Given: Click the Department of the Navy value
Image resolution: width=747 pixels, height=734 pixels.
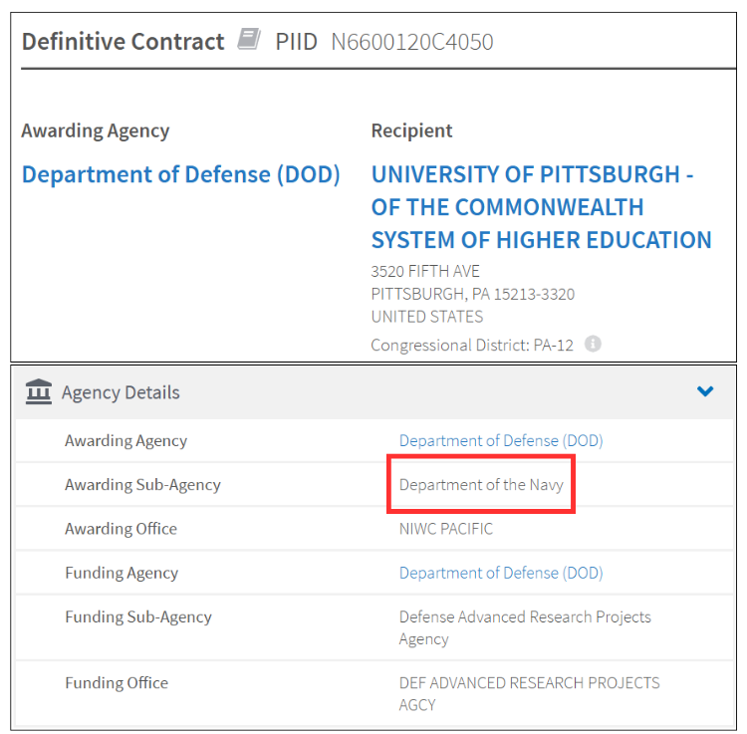Looking at the screenshot, I should click(x=481, y=485).
